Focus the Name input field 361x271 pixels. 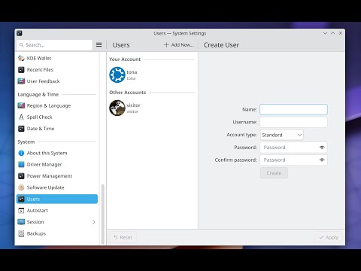tap(293, 110)
